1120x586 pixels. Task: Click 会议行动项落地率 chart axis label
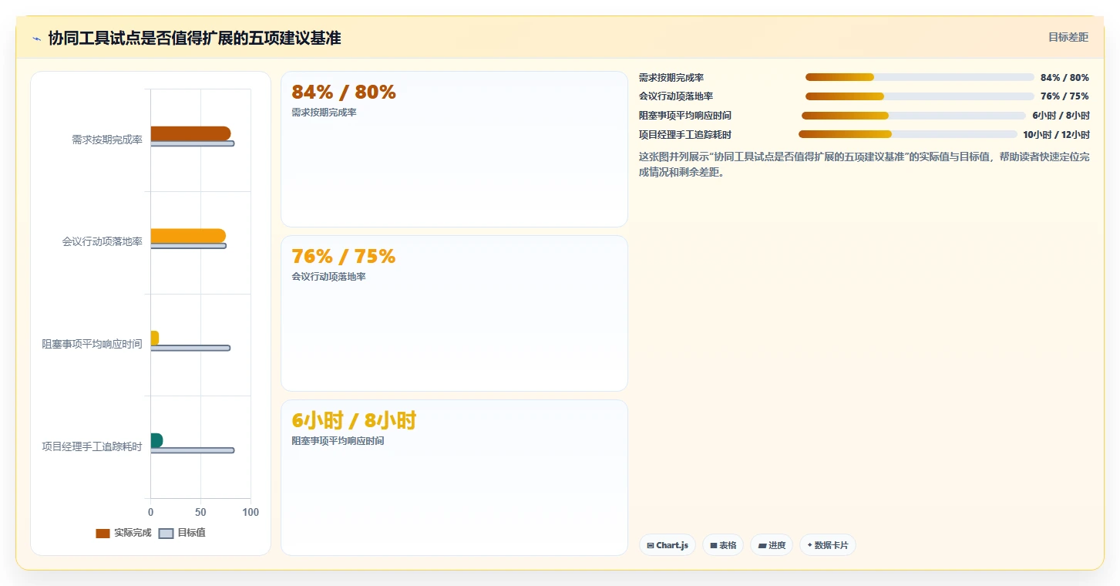pos(103,241)
